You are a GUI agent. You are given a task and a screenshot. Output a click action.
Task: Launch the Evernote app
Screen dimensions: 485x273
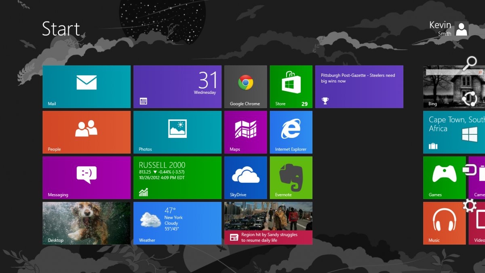tap(291, 178)
